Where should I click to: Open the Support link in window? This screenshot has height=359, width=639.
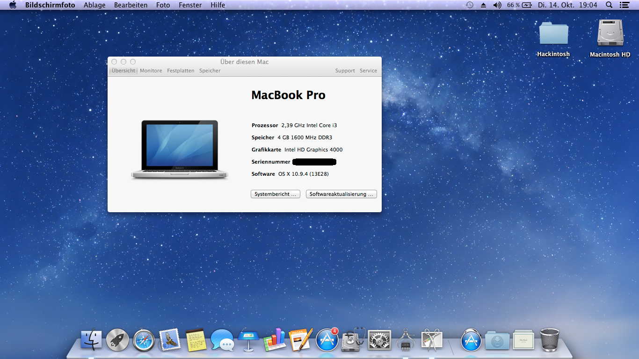345,71
